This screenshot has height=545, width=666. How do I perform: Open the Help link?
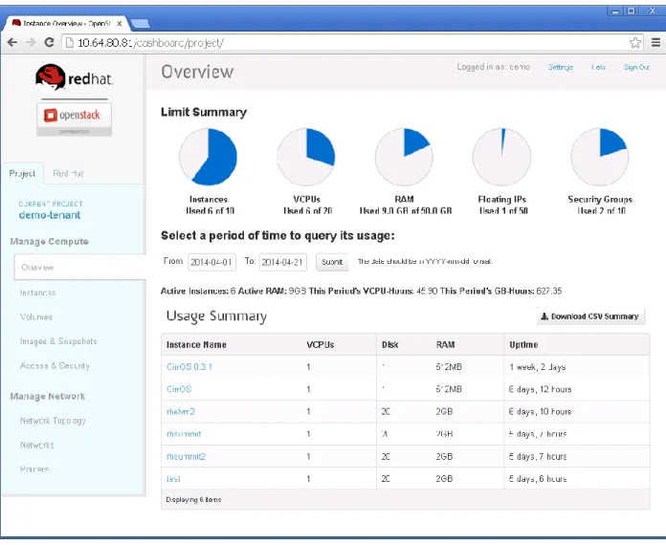(x=598, y=67)
